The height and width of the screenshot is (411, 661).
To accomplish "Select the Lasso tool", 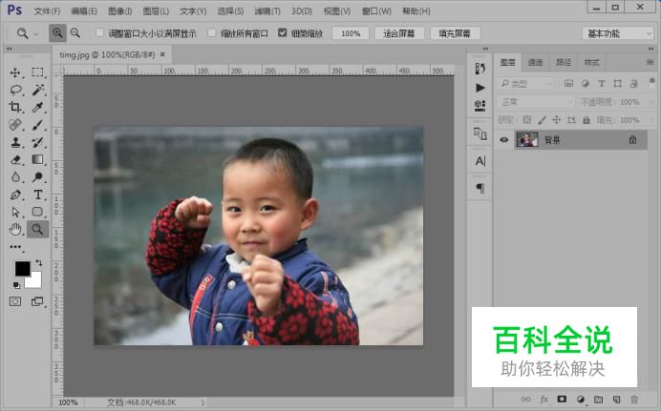I will (15, 90).
